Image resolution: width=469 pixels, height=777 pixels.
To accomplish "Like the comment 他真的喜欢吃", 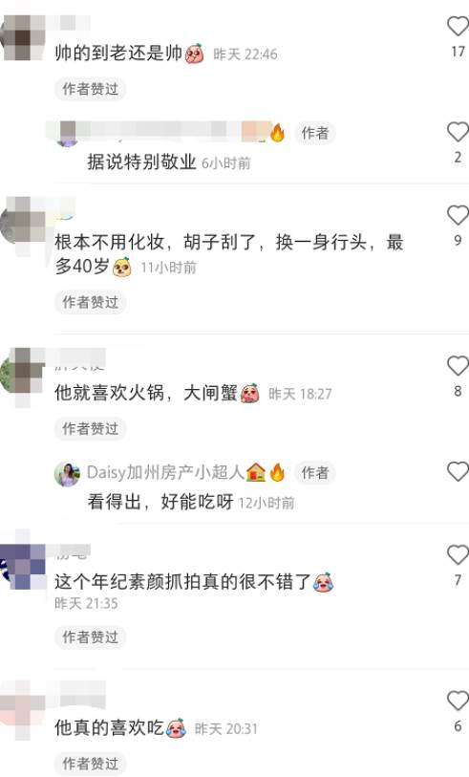I will pyautogui.click(x=458, y=701).
